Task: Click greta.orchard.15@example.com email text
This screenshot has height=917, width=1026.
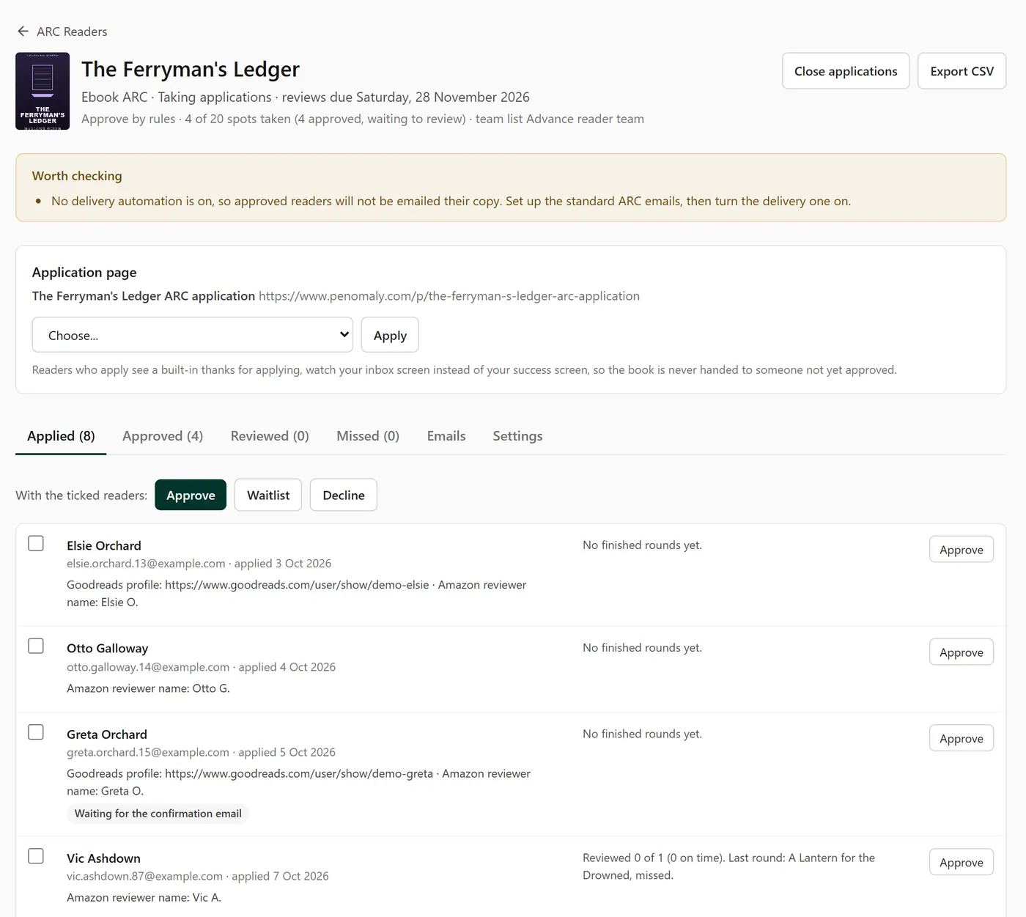Action: pyautogui.click(x=148, y=752)
